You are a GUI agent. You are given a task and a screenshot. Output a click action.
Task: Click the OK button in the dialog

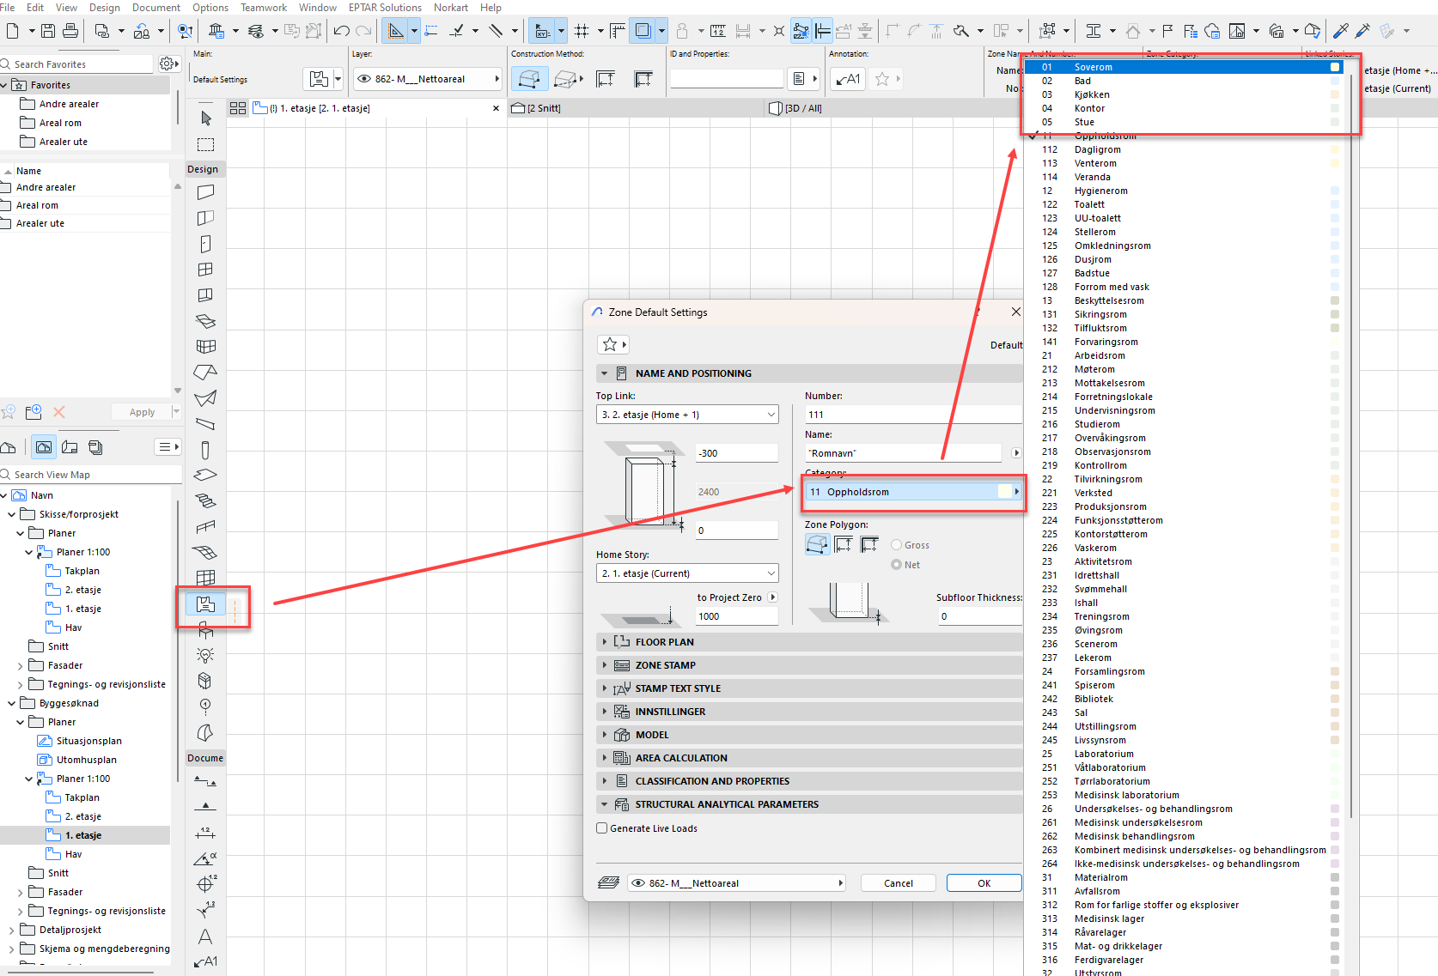[984, 883]
